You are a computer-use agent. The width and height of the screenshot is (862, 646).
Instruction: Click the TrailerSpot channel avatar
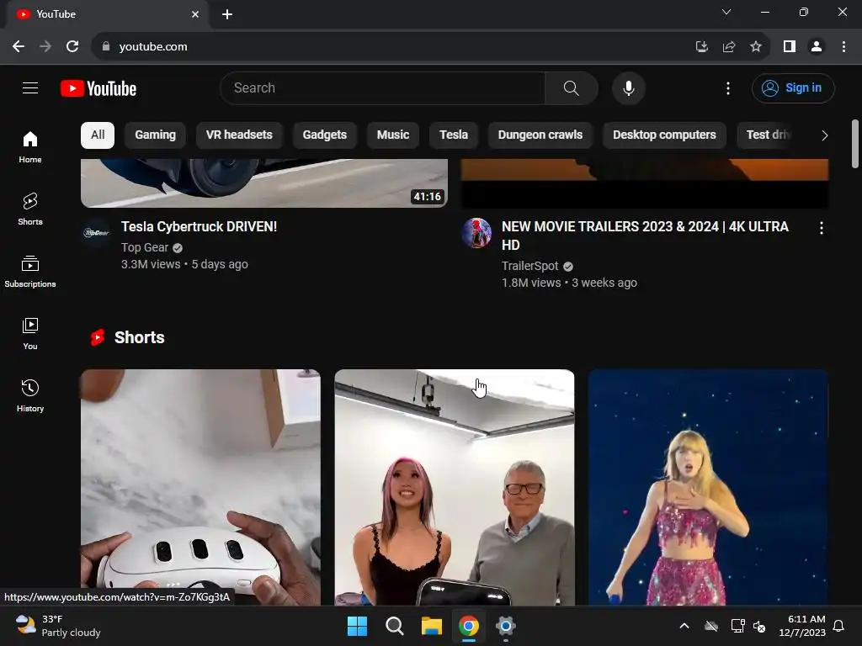(476, 233)
